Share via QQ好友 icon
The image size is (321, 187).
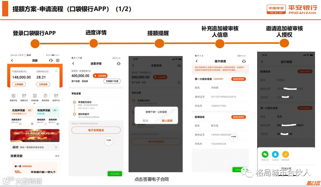click(275, 154)
